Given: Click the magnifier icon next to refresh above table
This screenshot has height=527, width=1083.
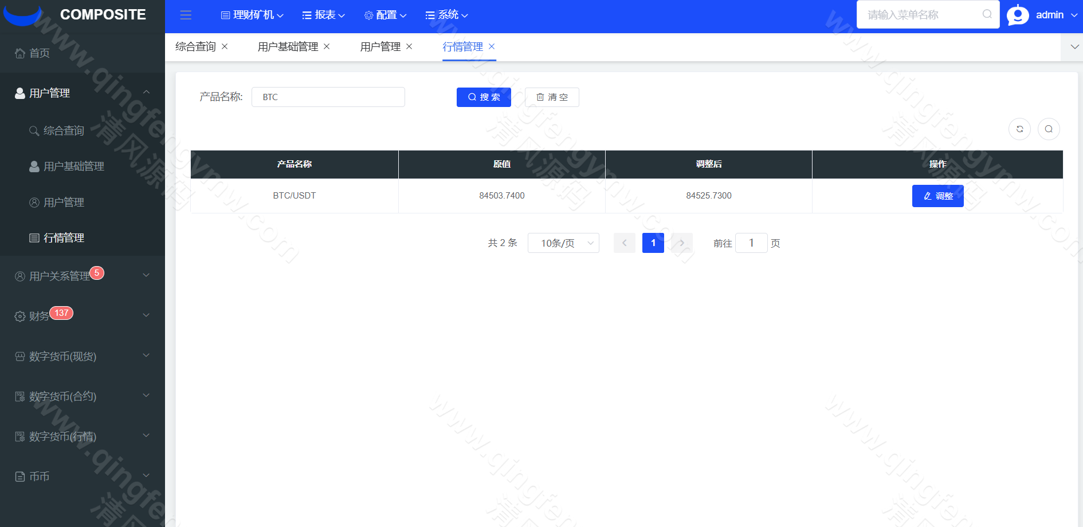Looking at the screenshot, I should tap(1049, 129).
